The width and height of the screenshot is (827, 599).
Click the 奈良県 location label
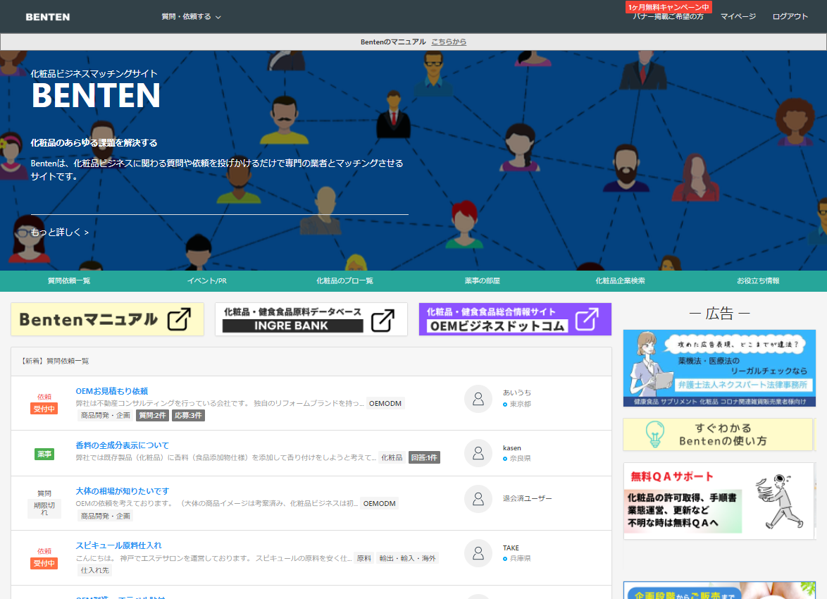tap(520, 459)
